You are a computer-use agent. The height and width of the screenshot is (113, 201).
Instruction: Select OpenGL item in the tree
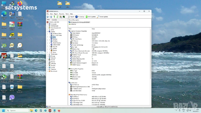pyautogui.click(x=55, y=46)
